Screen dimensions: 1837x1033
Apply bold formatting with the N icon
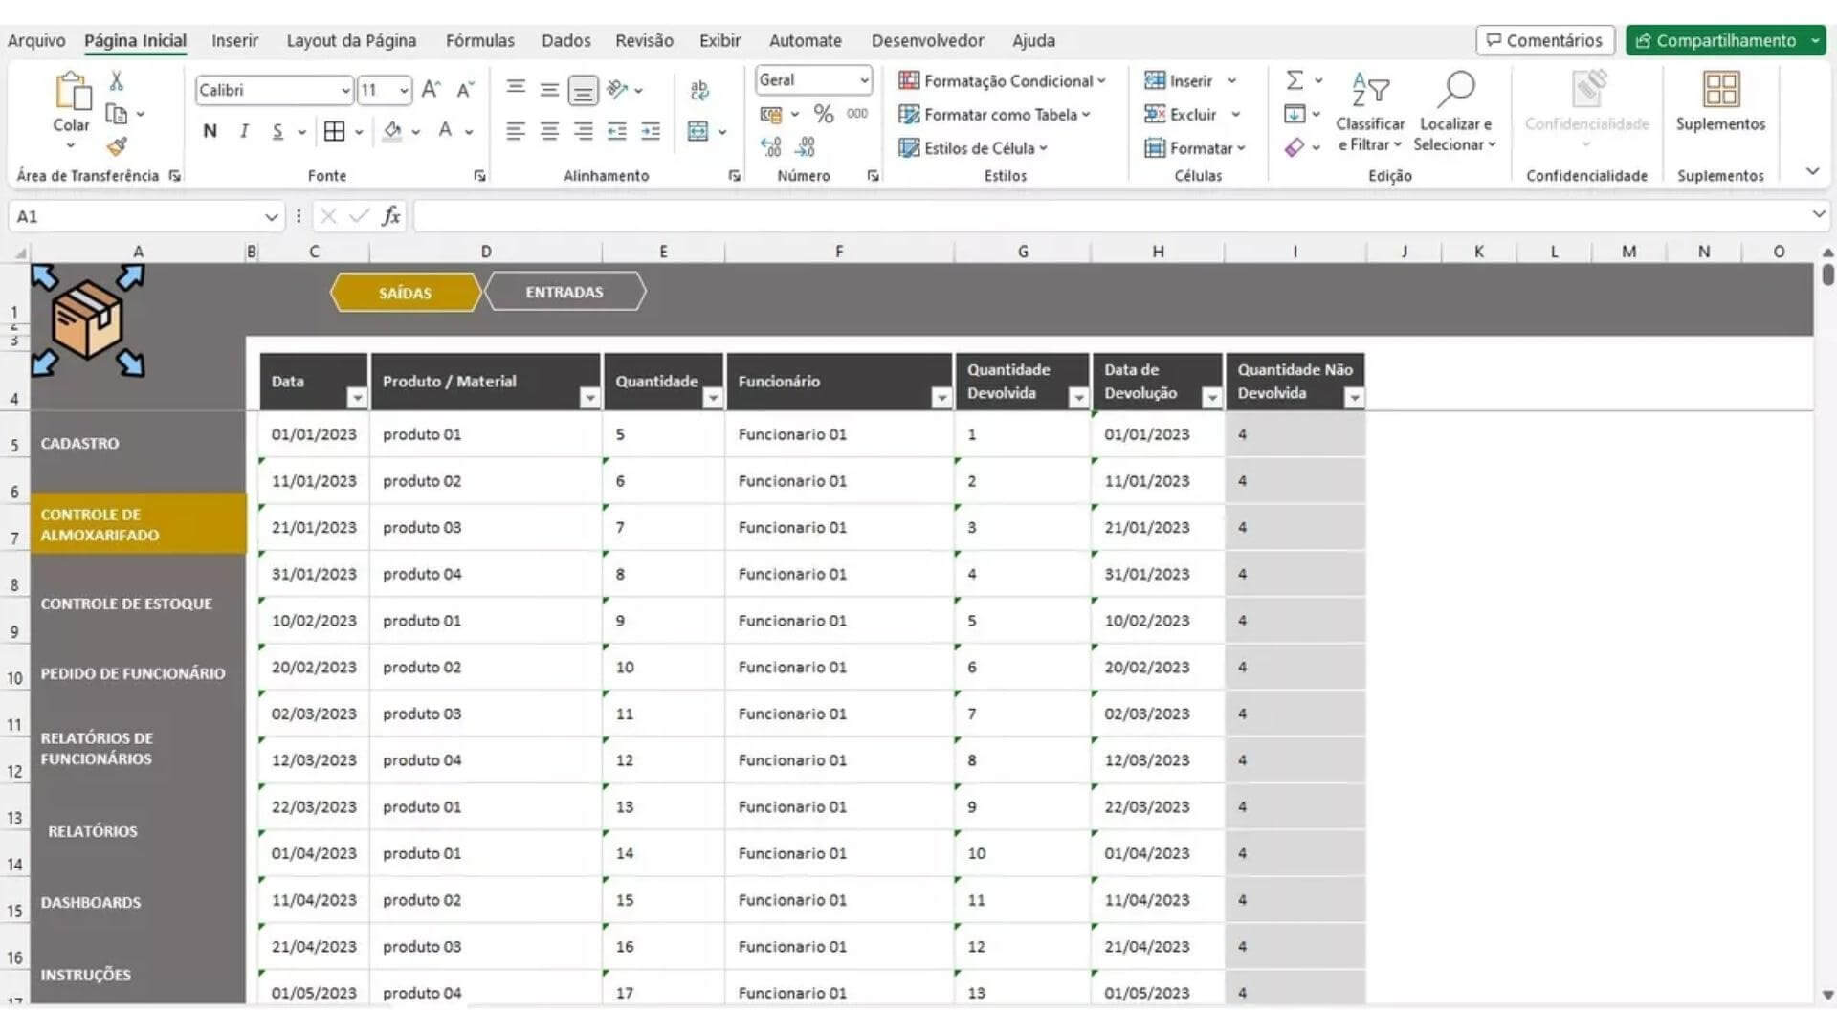point(210,131)
